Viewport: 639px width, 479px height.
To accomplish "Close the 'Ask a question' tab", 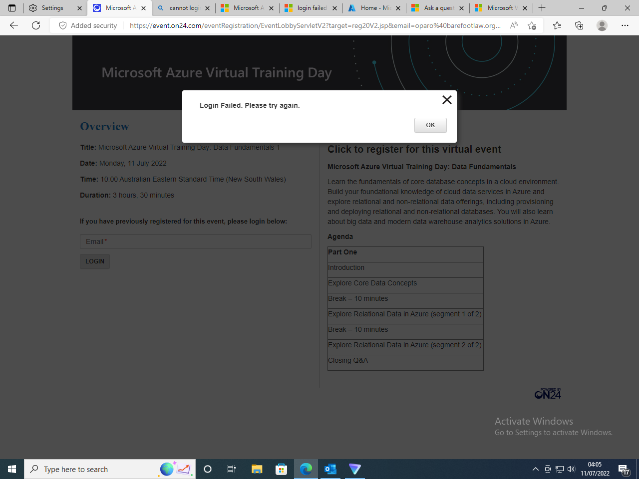I will [461, 8].
